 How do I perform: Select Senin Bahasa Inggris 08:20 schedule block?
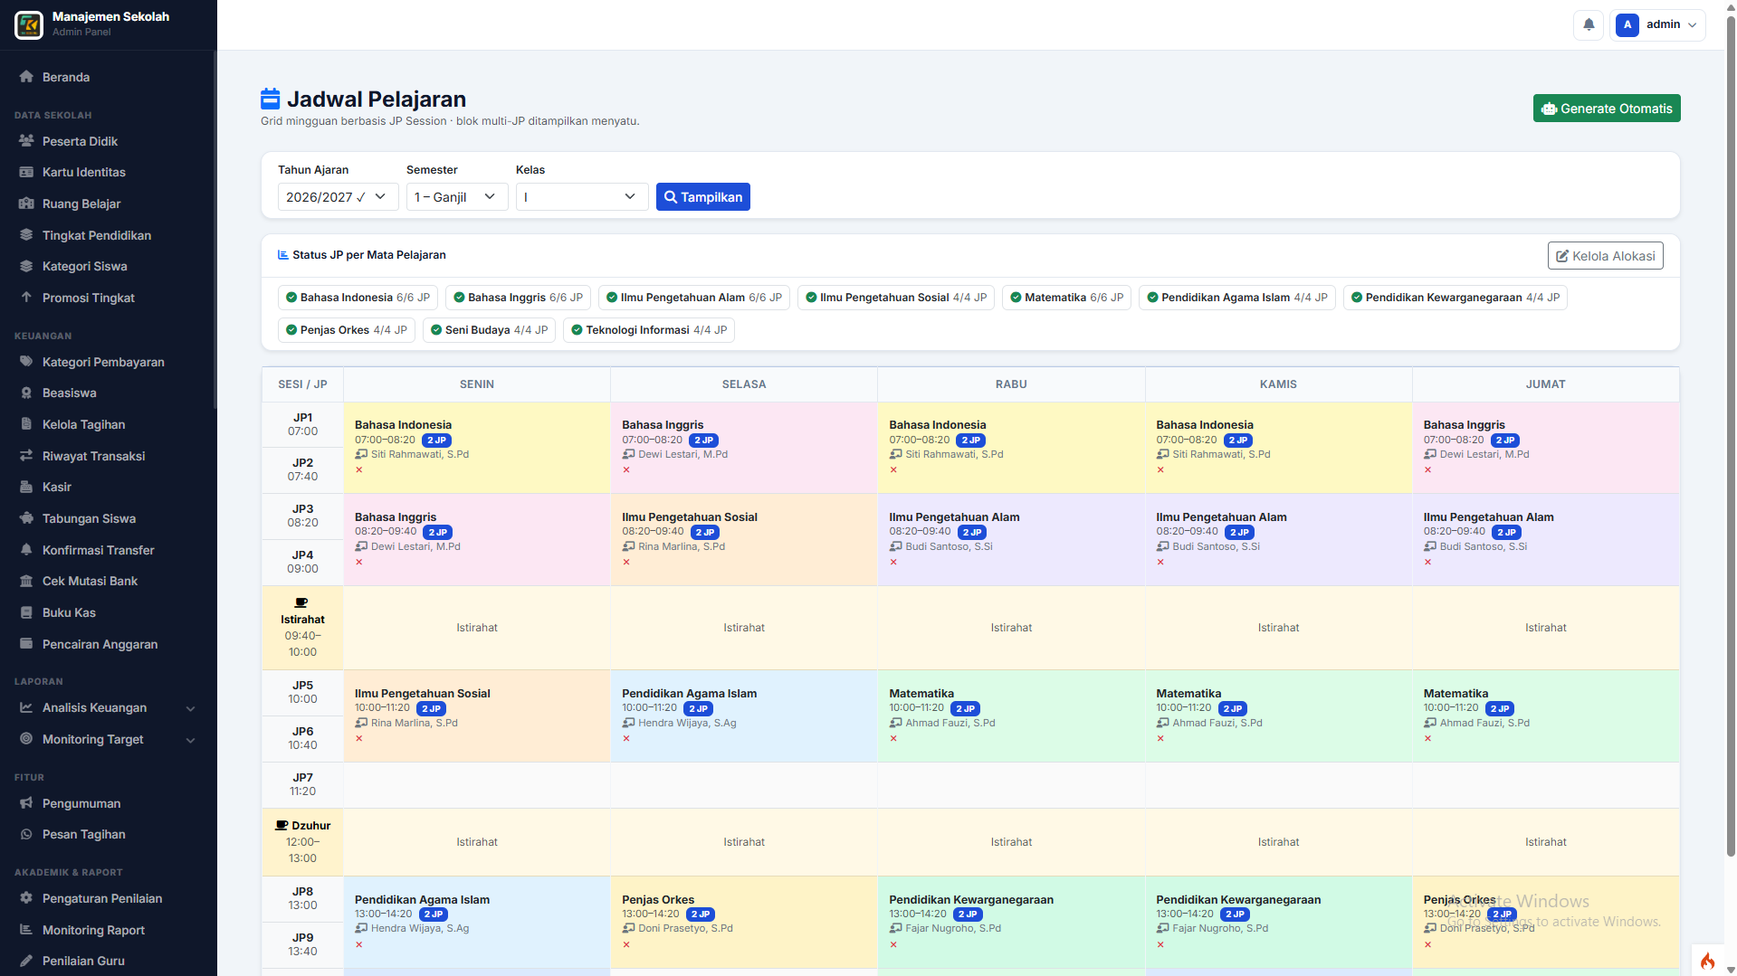476,540
